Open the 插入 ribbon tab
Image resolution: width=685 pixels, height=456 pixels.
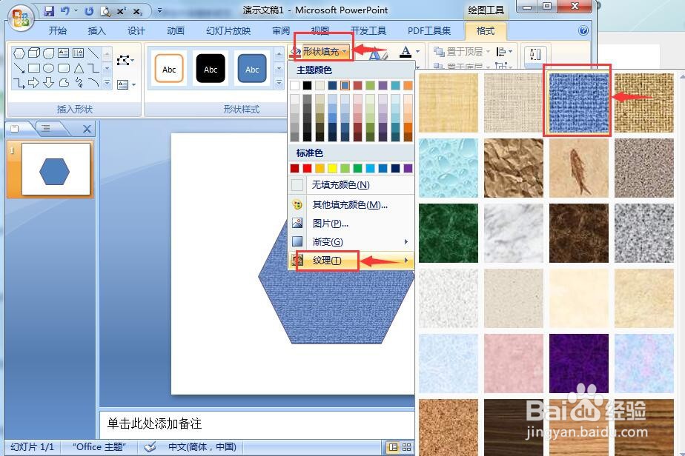tap(96, 30)
